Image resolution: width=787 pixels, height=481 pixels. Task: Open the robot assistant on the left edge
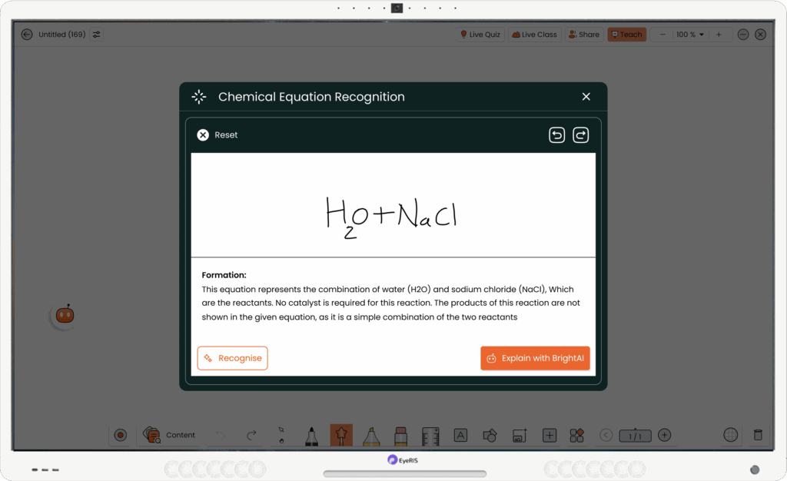click(64, 314)
